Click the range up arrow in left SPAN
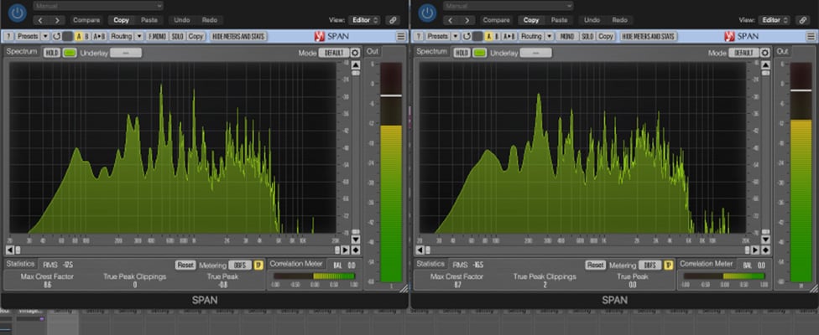Viewport: 819px width, 335px height. point(356,65)
